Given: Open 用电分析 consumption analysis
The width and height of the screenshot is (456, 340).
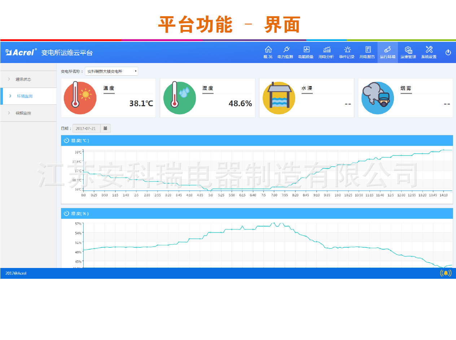Looking at the screenshot, I should (326, 49).
